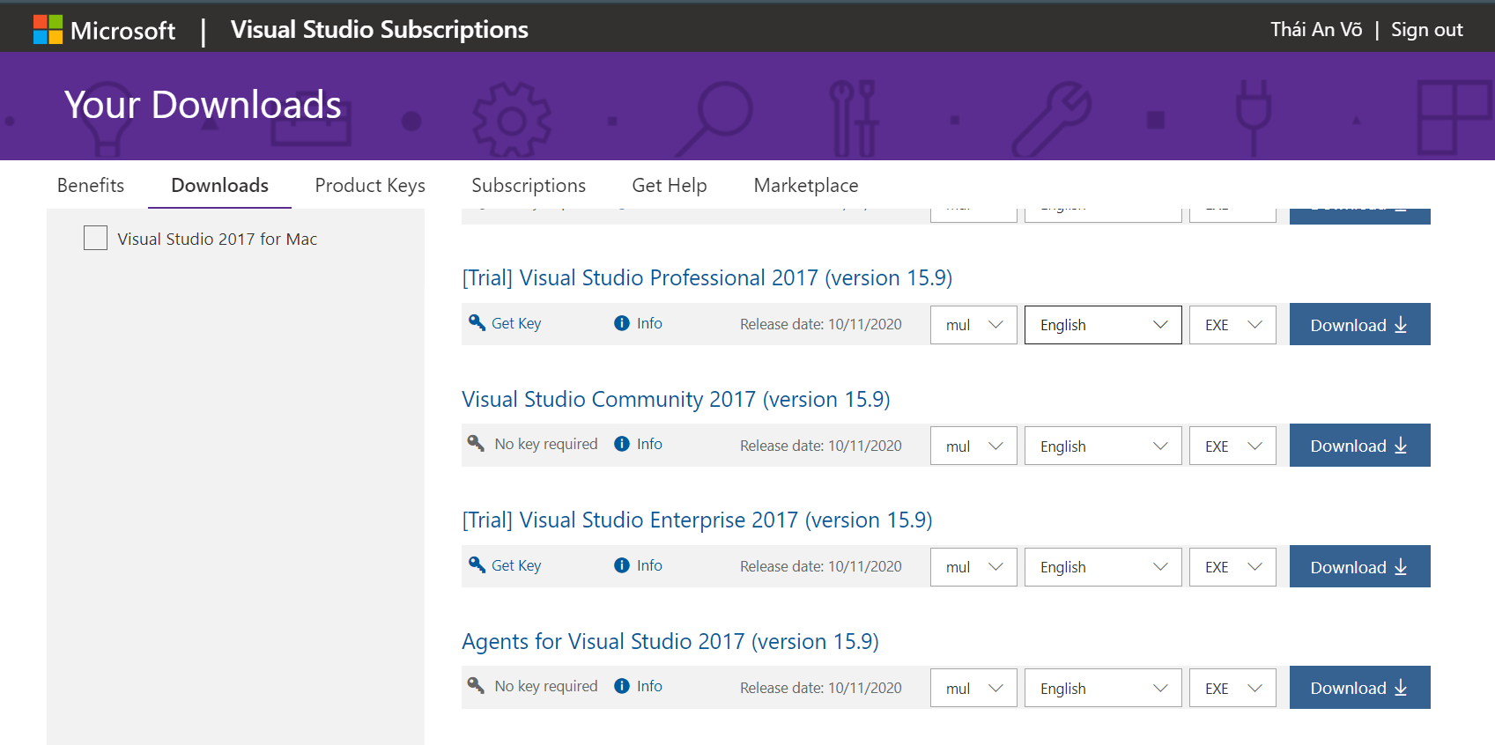Click key icon in Agents for Visual Studio row
This screenshot has width=1495, height=745.
tap(476, 685)
